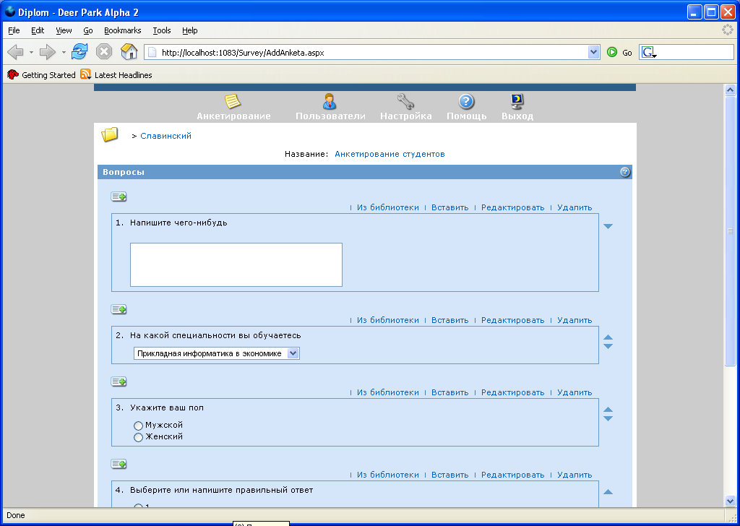Click the Stop loading icon
The width and height of the screenshot is (740, 526).
[x=104, y=51]
